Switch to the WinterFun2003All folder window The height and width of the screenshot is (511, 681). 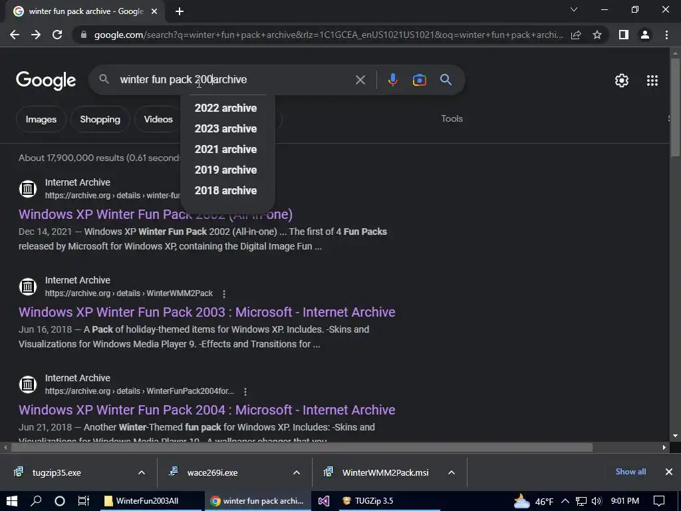coord(150,501)
